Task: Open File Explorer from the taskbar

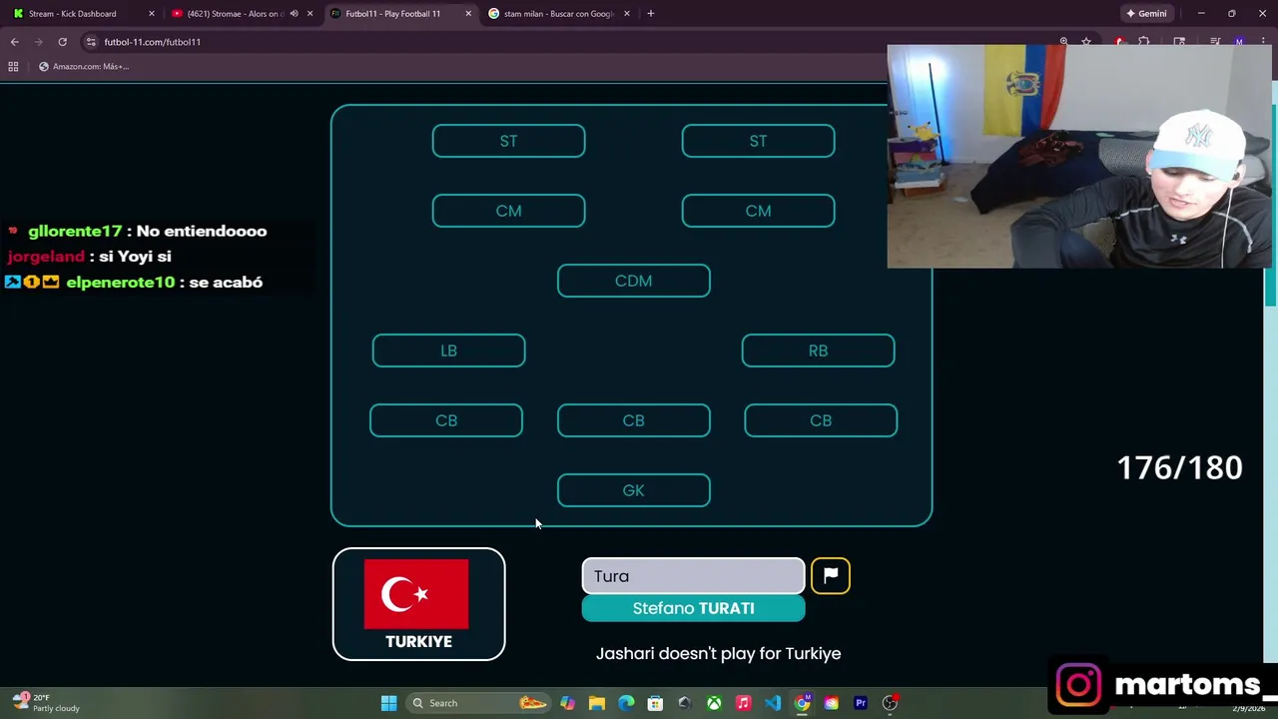Action: click(x=596, y=703)
